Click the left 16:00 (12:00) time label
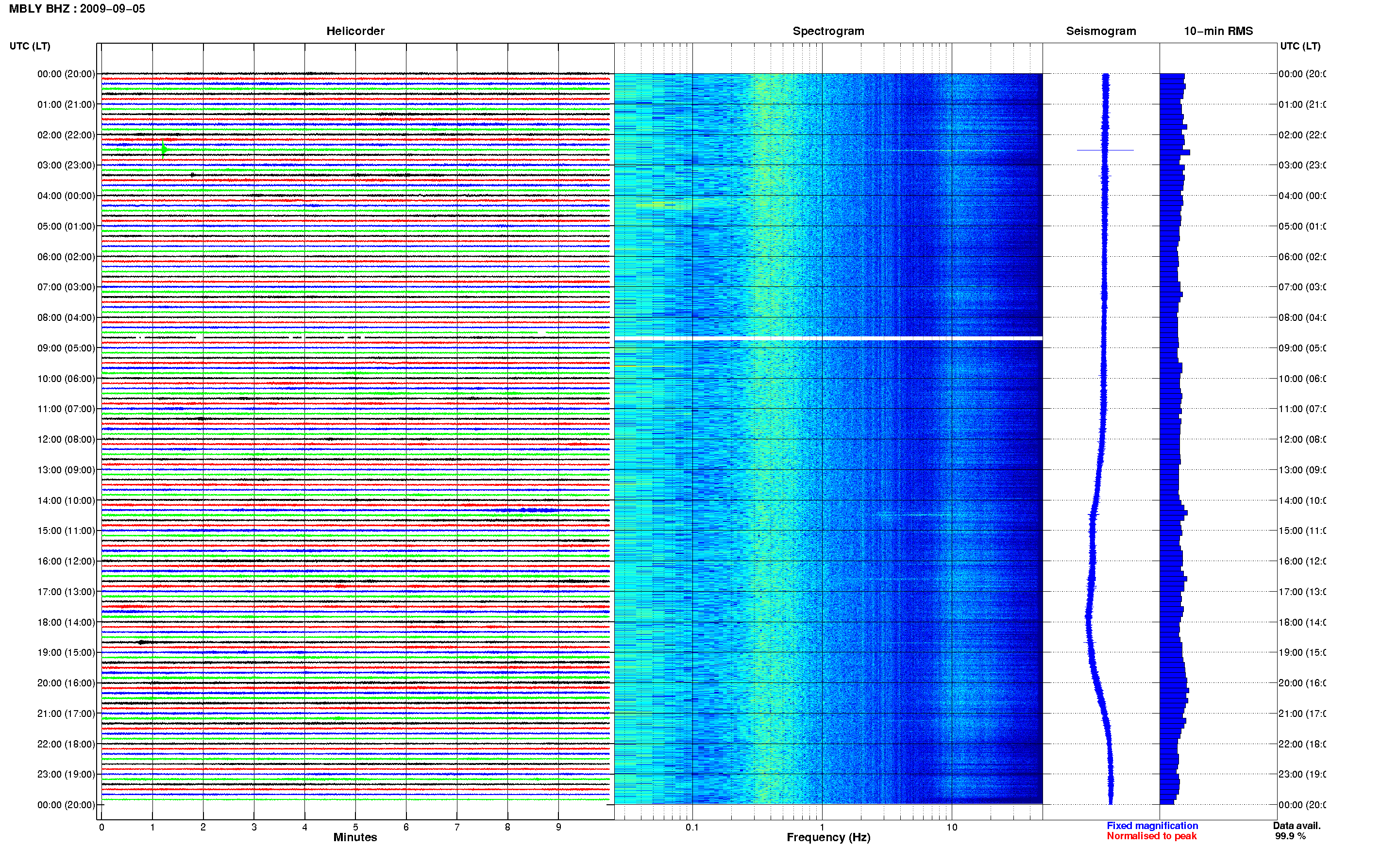The height and width of the screenshot is (863, 1381). click(x=66, y=561)
